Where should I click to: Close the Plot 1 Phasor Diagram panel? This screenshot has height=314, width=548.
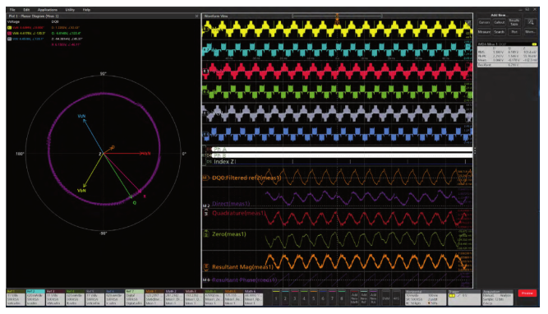click(196, 16)
